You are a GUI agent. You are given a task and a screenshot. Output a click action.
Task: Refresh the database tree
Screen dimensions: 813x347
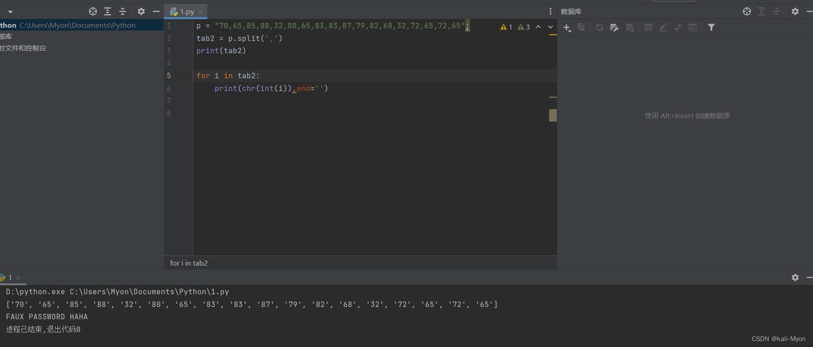600,27
